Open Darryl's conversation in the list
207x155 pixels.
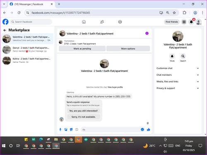click(x=27, y=50)
